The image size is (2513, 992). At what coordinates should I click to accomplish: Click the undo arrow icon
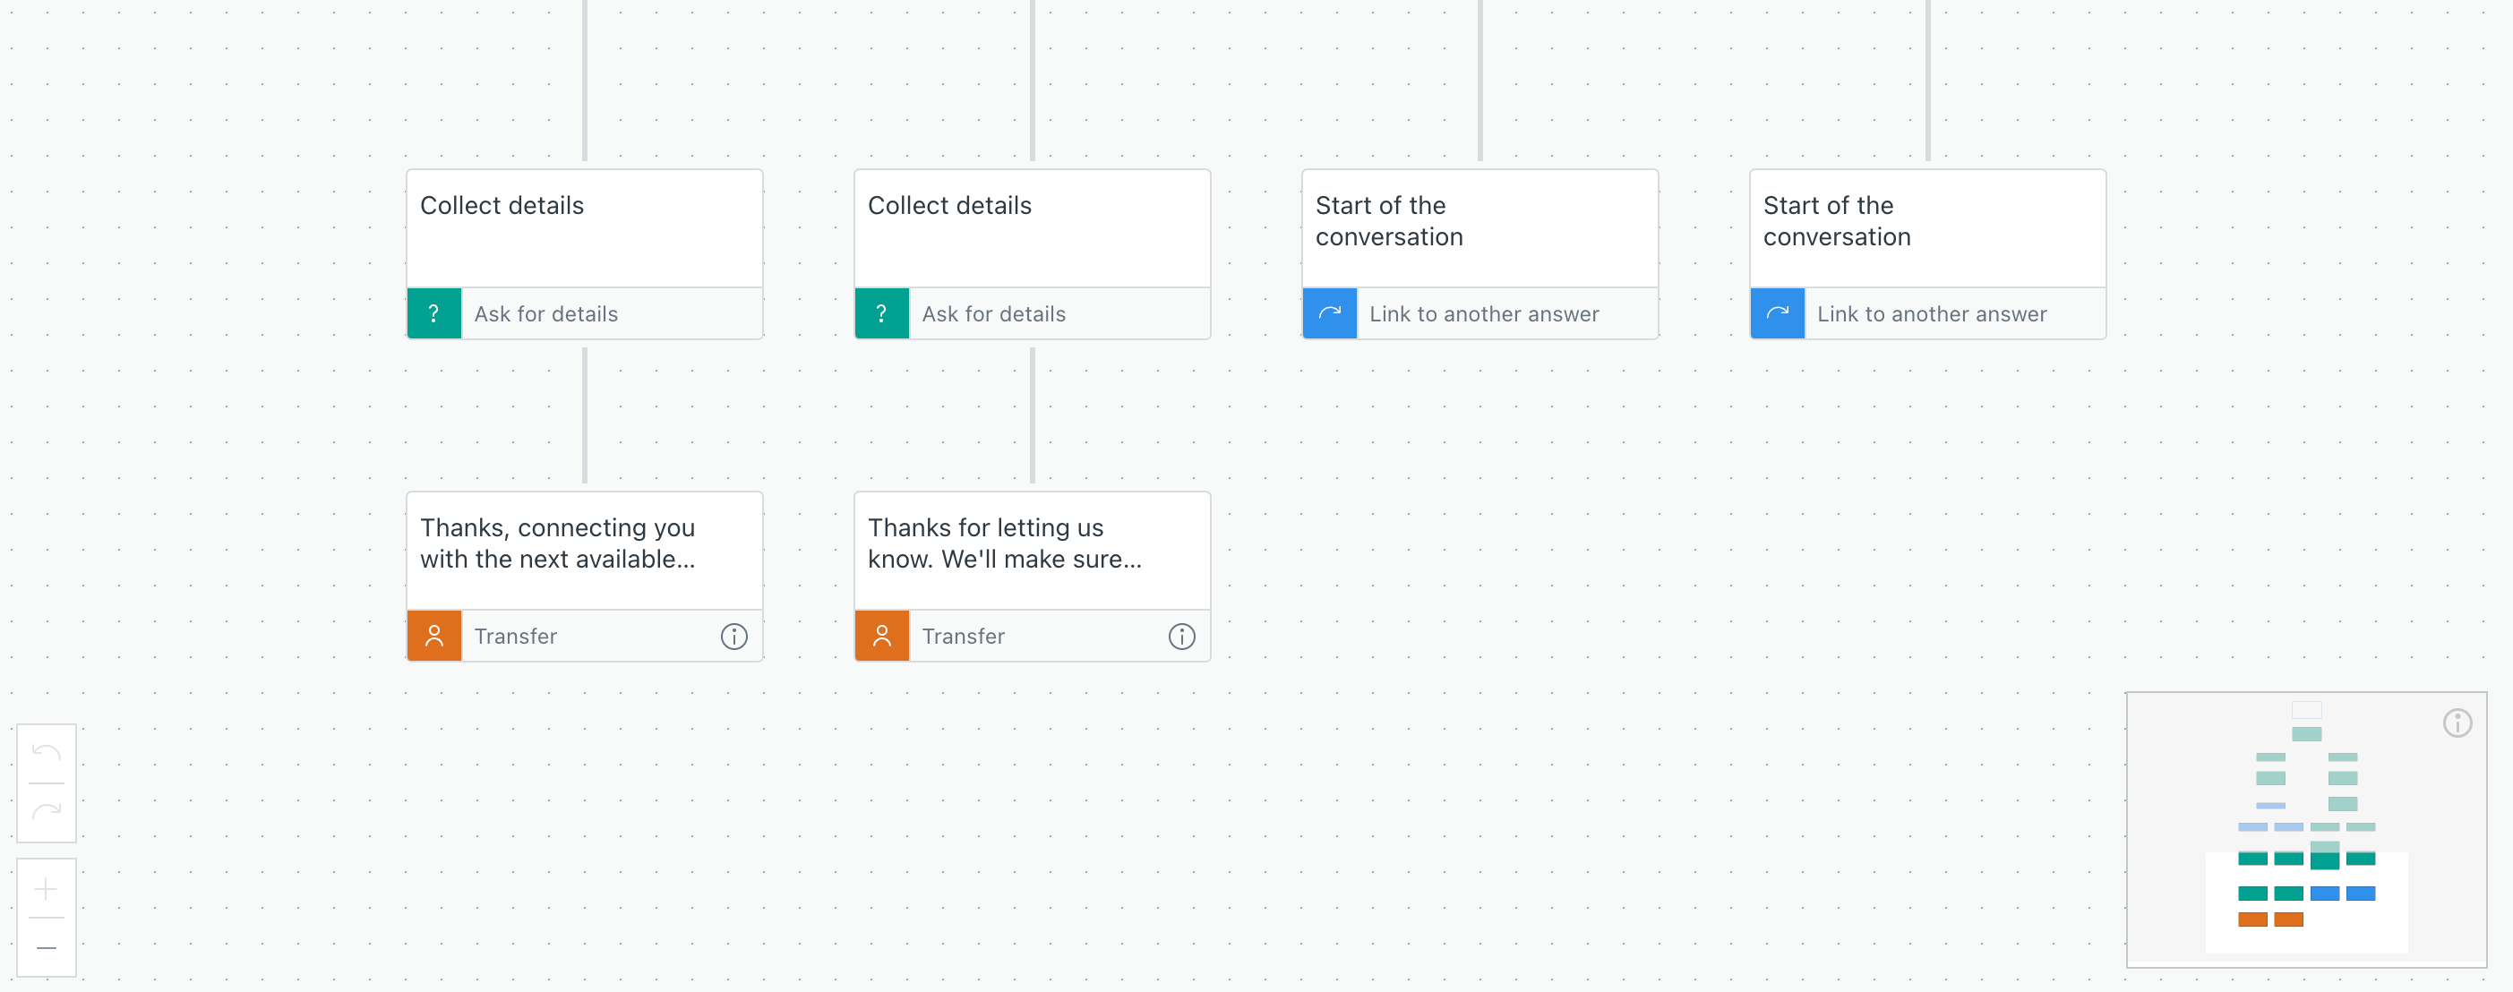click(x=46, y=753)
